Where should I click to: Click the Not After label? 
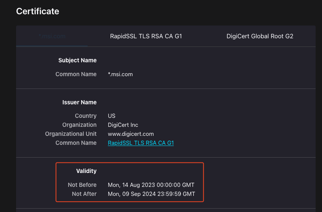click(x=84, y=194)
